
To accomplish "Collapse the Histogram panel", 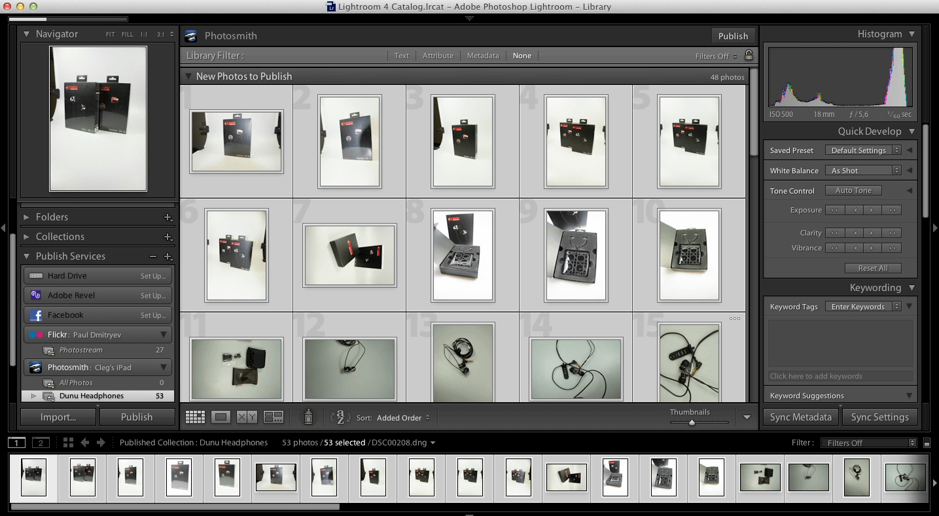I will [x=912, y=34].
